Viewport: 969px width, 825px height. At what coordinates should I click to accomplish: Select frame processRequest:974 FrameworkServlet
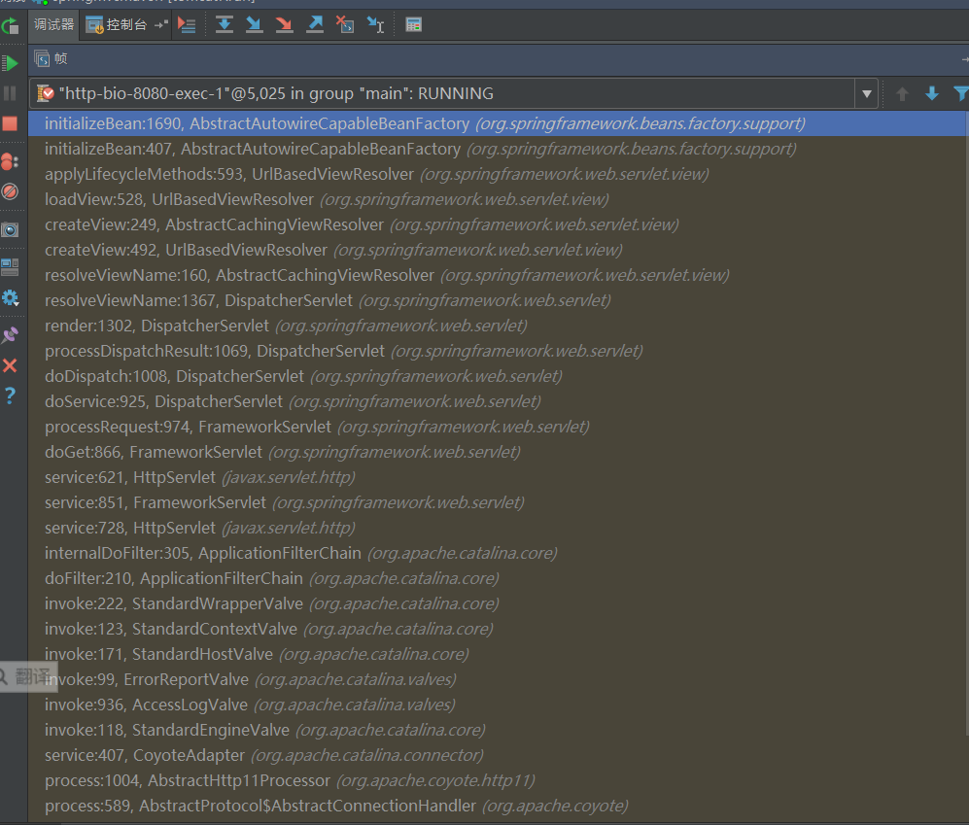[497, 427]
